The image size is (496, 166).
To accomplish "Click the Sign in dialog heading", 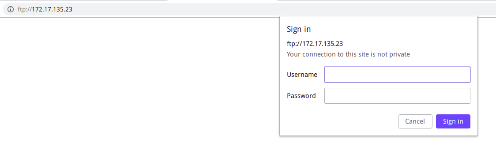I will click(299, 30).
